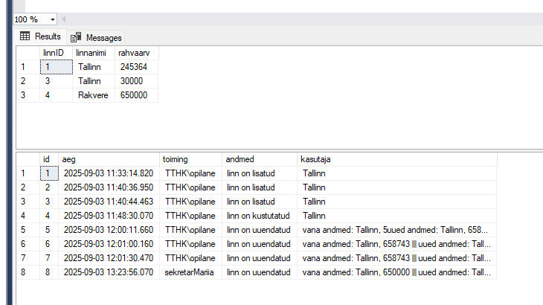Screen dimensions: 543x305
Task: Click the linnID column header
Action: (55, 53)
